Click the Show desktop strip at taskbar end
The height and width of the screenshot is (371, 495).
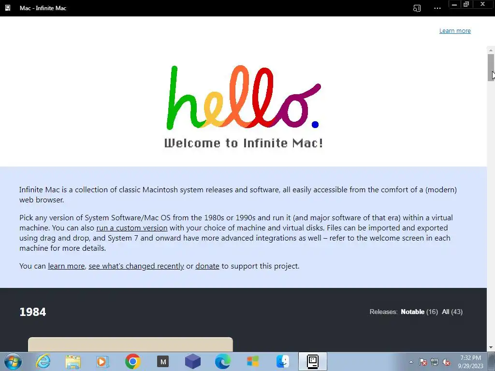(492, 362)
